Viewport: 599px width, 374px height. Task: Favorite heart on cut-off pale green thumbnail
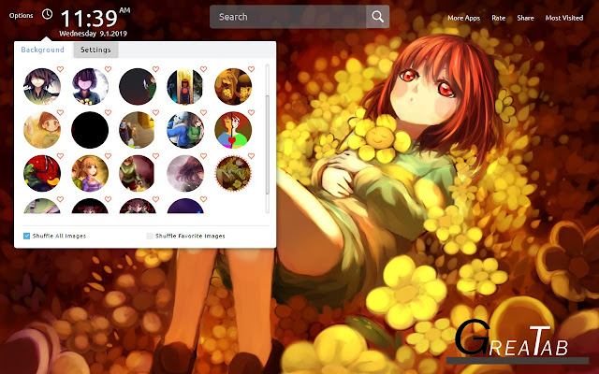coord(60,199)
